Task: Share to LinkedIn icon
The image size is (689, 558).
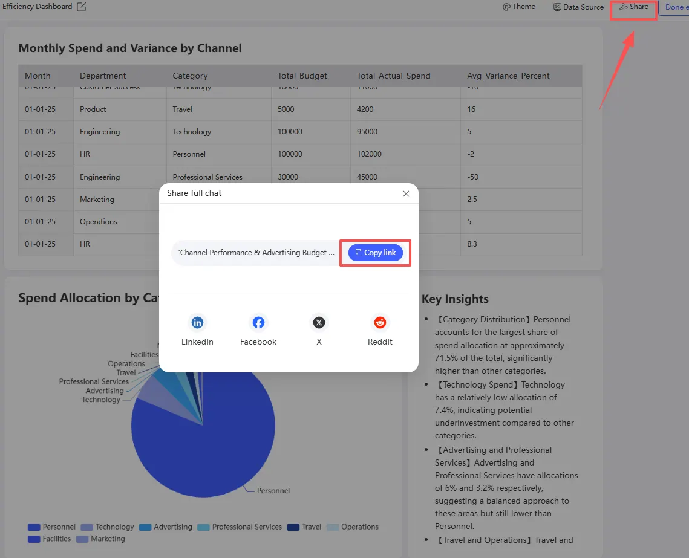Action: (x=197, y=323)
